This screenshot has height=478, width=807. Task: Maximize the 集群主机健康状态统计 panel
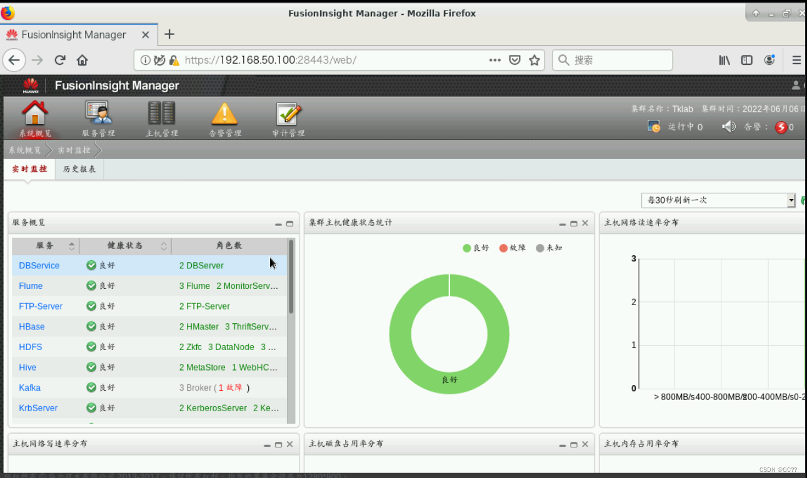(x=574, y=223)
